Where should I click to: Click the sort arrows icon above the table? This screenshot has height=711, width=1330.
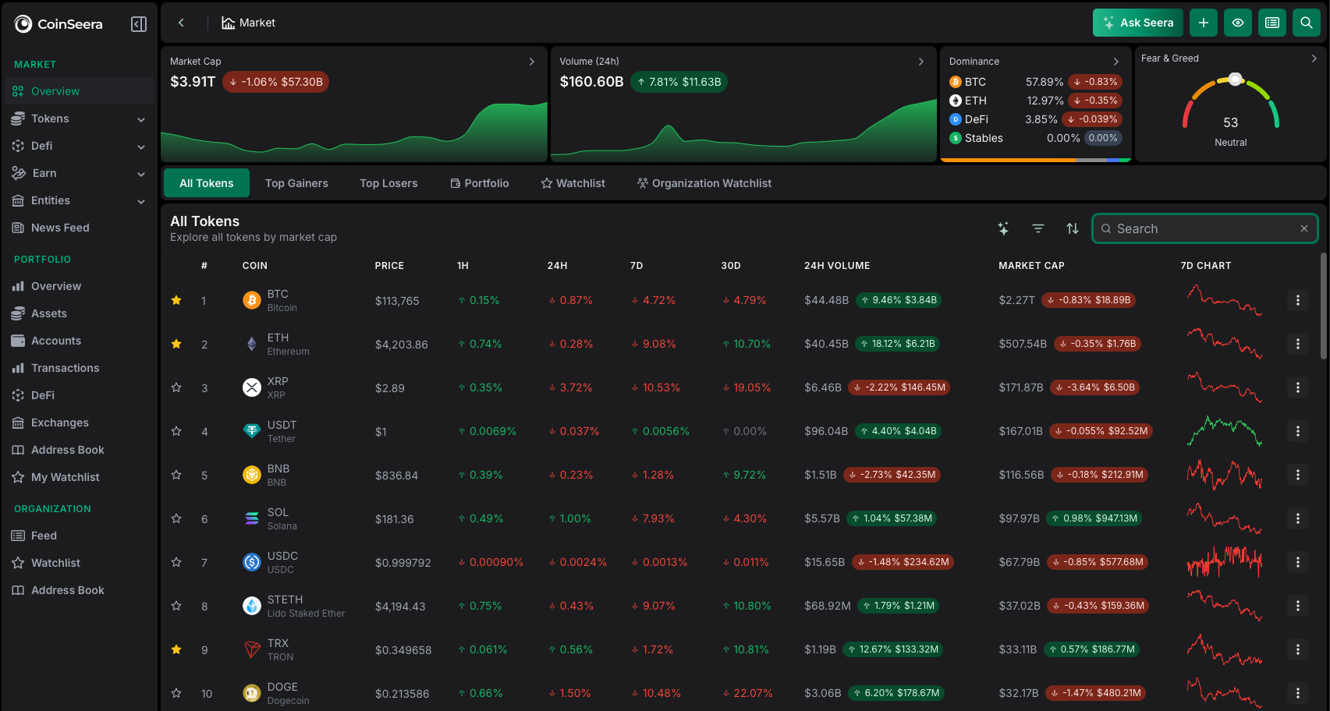(x=1073, y=228)
